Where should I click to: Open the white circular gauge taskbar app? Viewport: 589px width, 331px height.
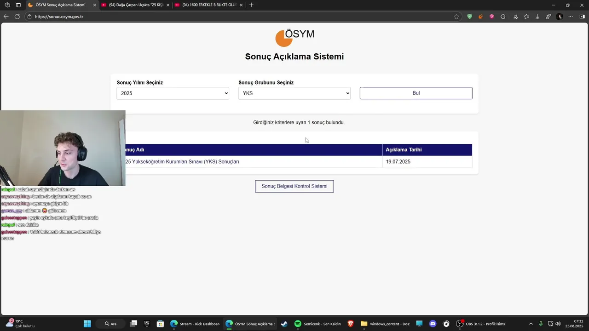(x=446, y=324)
